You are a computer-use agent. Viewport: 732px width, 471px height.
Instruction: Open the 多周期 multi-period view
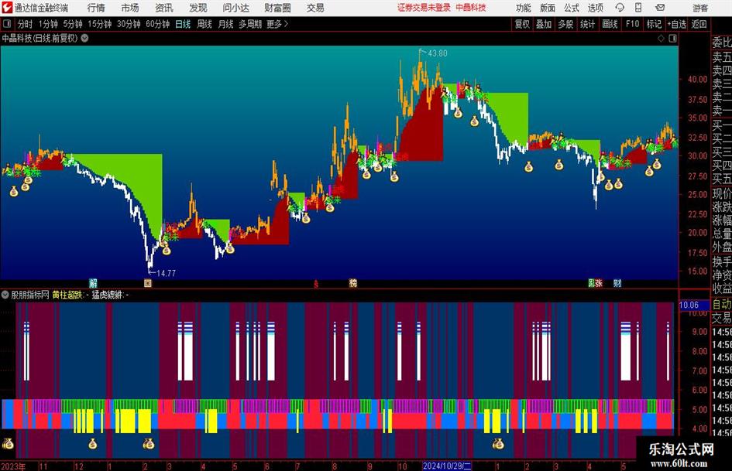coord(250,24)
